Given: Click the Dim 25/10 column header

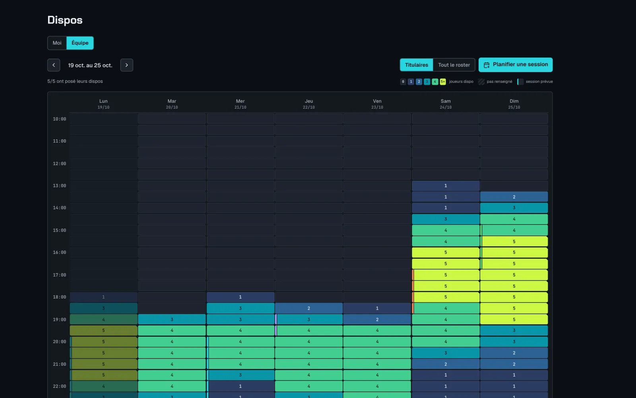Looking at the screenshot, I should point(514,104).
